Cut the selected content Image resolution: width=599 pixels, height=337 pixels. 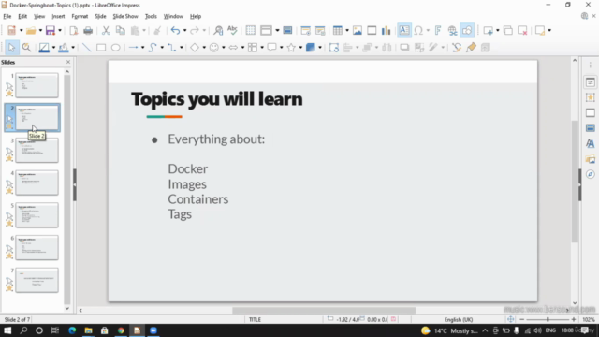pyautogui.click(x=106, y=30)
